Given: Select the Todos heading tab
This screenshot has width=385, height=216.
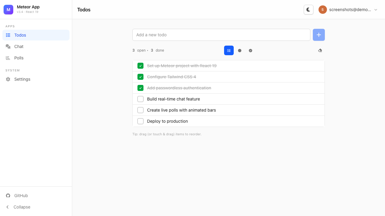Looking at the screenshot, I should click(x=84, y=10).
